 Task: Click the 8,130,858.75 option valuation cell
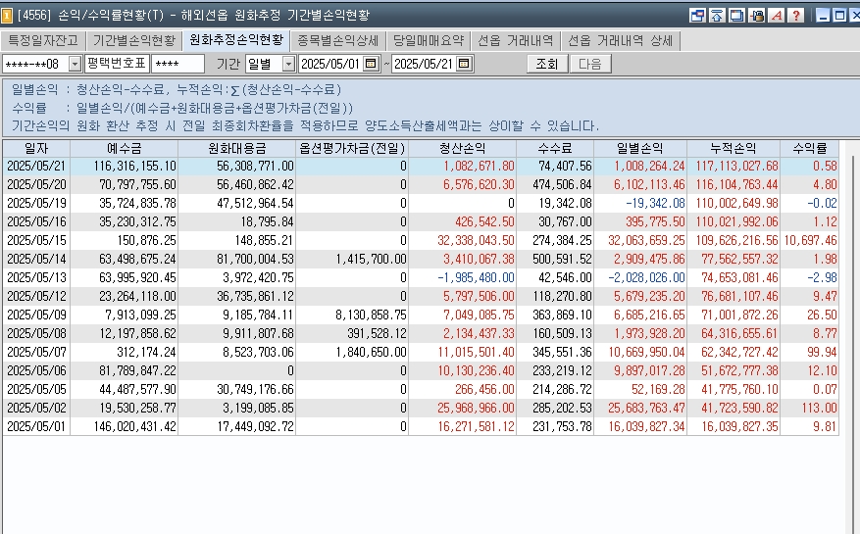pos(352,316)
